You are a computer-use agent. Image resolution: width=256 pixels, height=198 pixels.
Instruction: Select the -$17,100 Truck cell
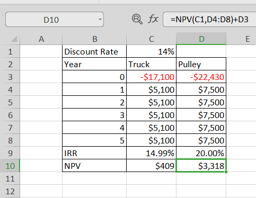152,77
